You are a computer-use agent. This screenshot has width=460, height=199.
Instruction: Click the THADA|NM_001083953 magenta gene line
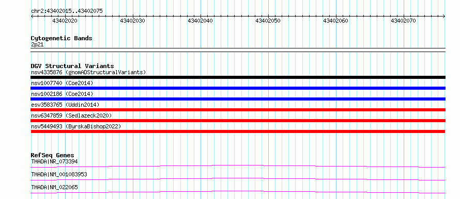point(238,179)
